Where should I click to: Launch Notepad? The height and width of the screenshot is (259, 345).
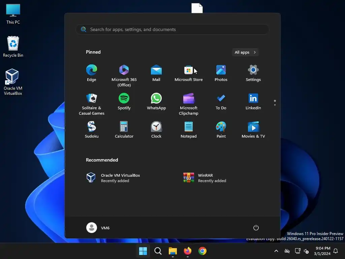[x=189, y=130]
